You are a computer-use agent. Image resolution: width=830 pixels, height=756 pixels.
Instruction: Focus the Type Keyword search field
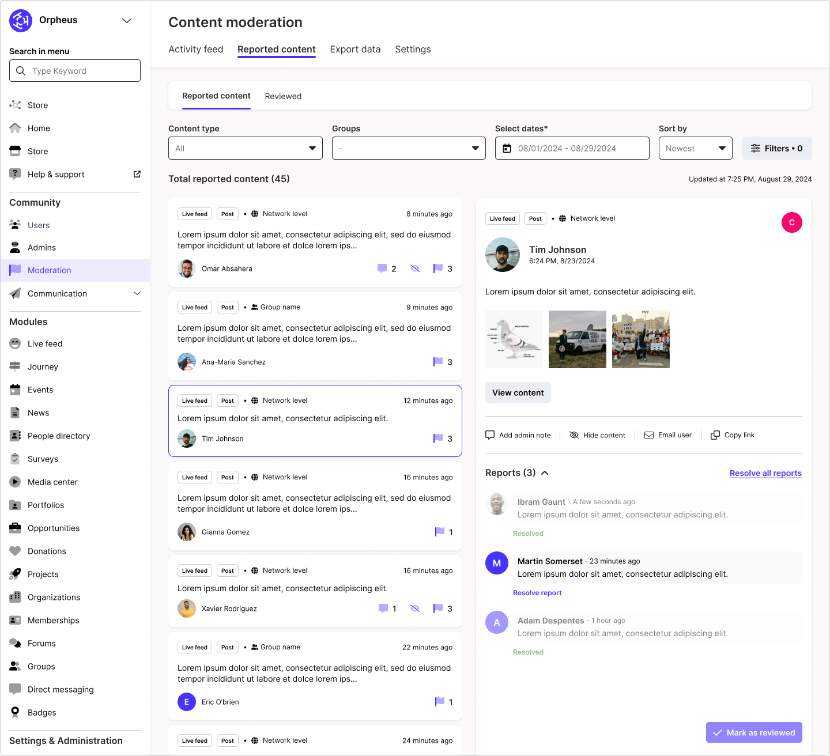(75, 70)
